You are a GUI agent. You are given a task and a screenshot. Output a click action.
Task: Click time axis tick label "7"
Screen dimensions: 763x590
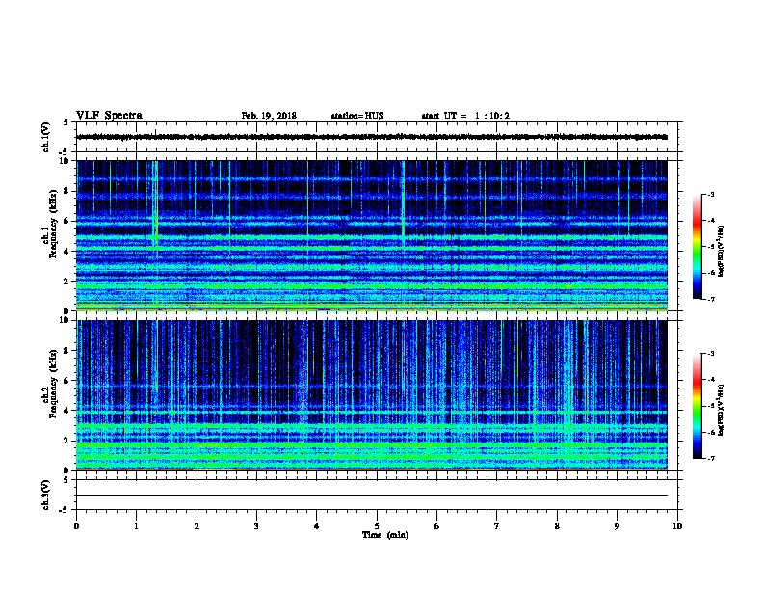pyautogui.click(x=497, y=525)
